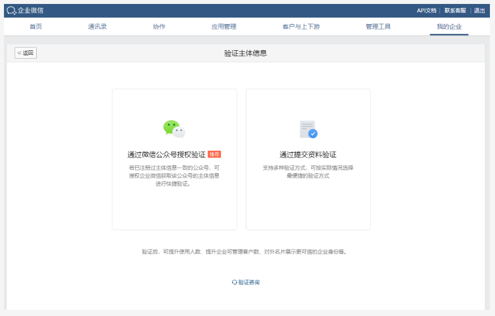Click the 联系客服 link

[x=455, y=10]
